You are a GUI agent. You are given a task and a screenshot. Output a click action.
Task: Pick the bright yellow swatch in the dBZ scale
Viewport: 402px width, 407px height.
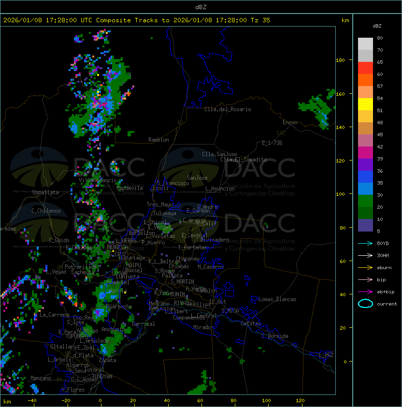pyautogui.click(x=365, y=104)
